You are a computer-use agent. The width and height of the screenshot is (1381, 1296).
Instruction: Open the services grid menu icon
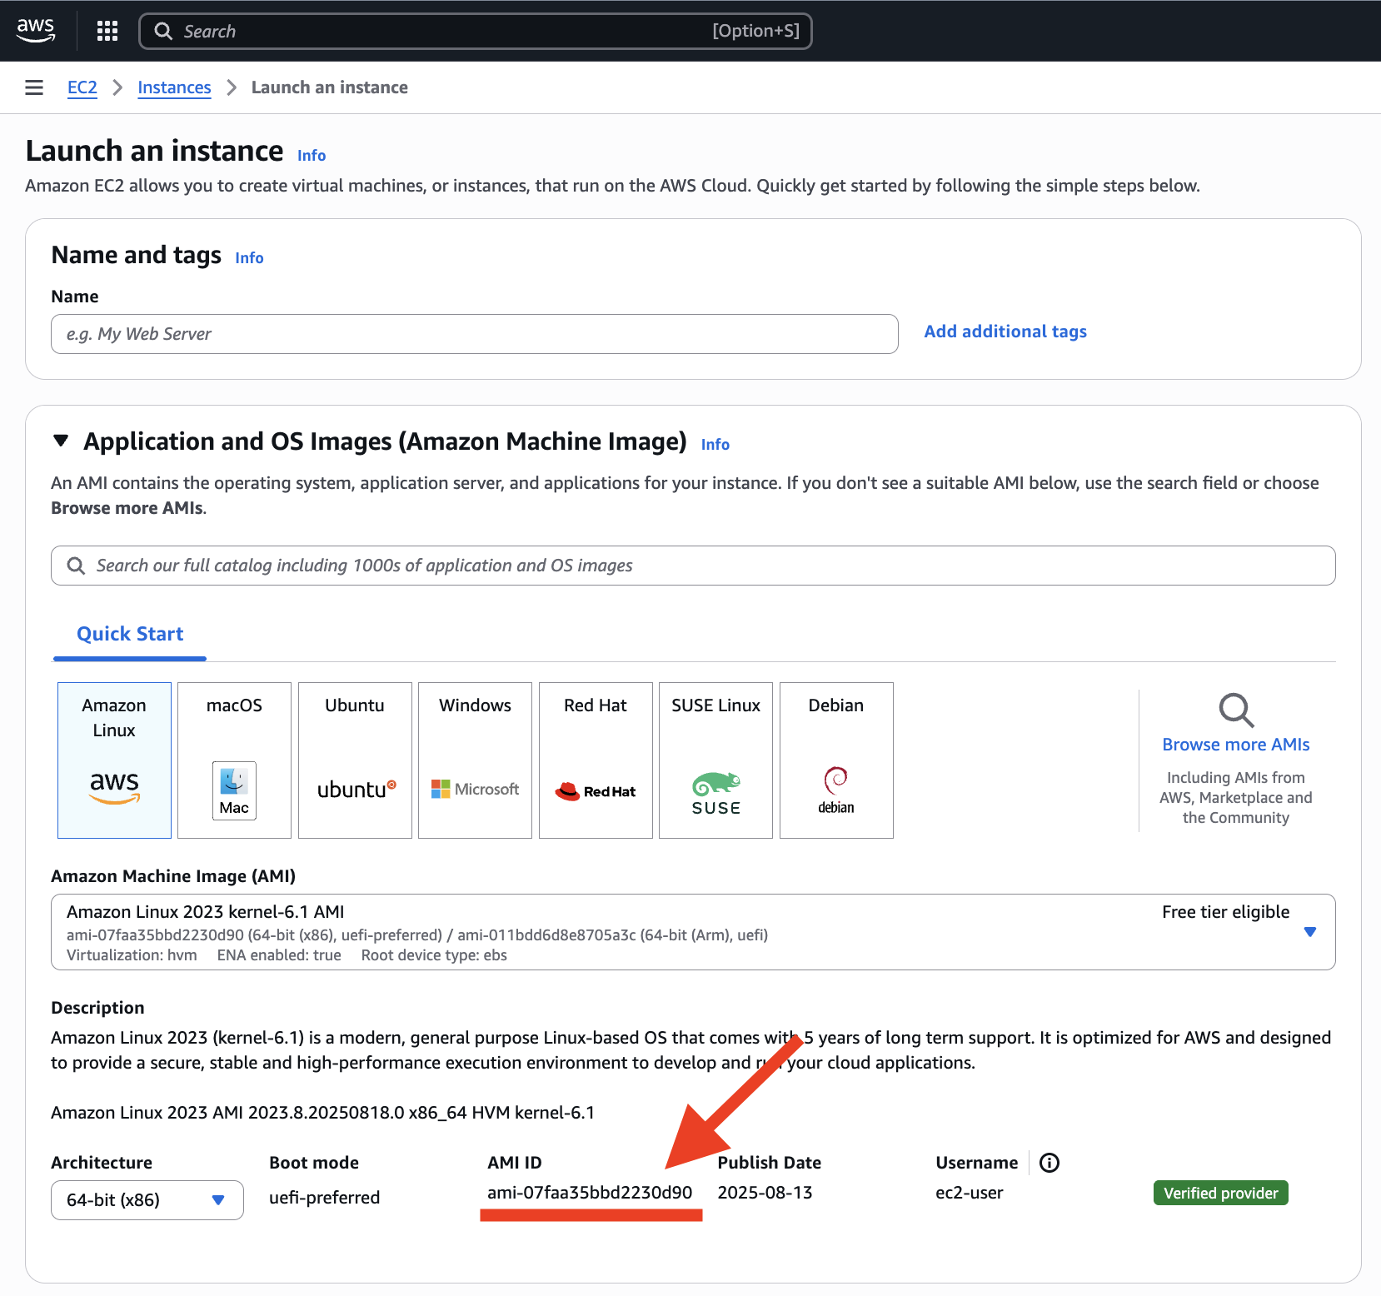tap(107, 31)
